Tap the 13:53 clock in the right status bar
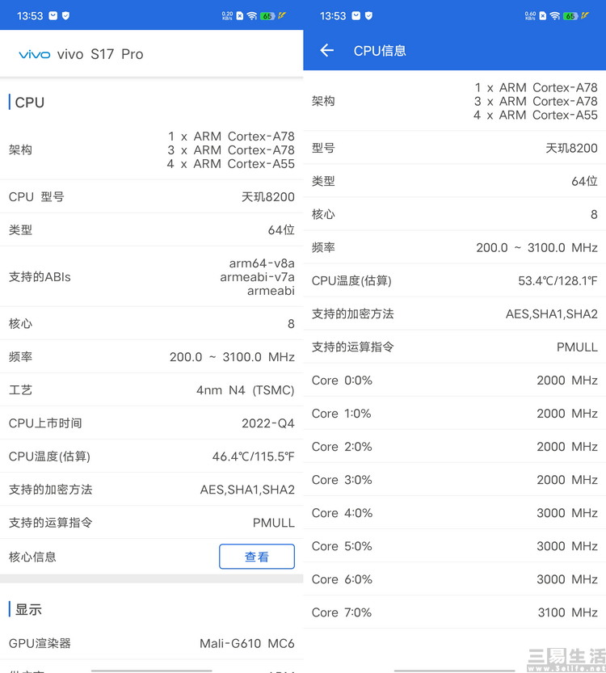This screenshot has width=606, height=673. [x=333, y=16]
